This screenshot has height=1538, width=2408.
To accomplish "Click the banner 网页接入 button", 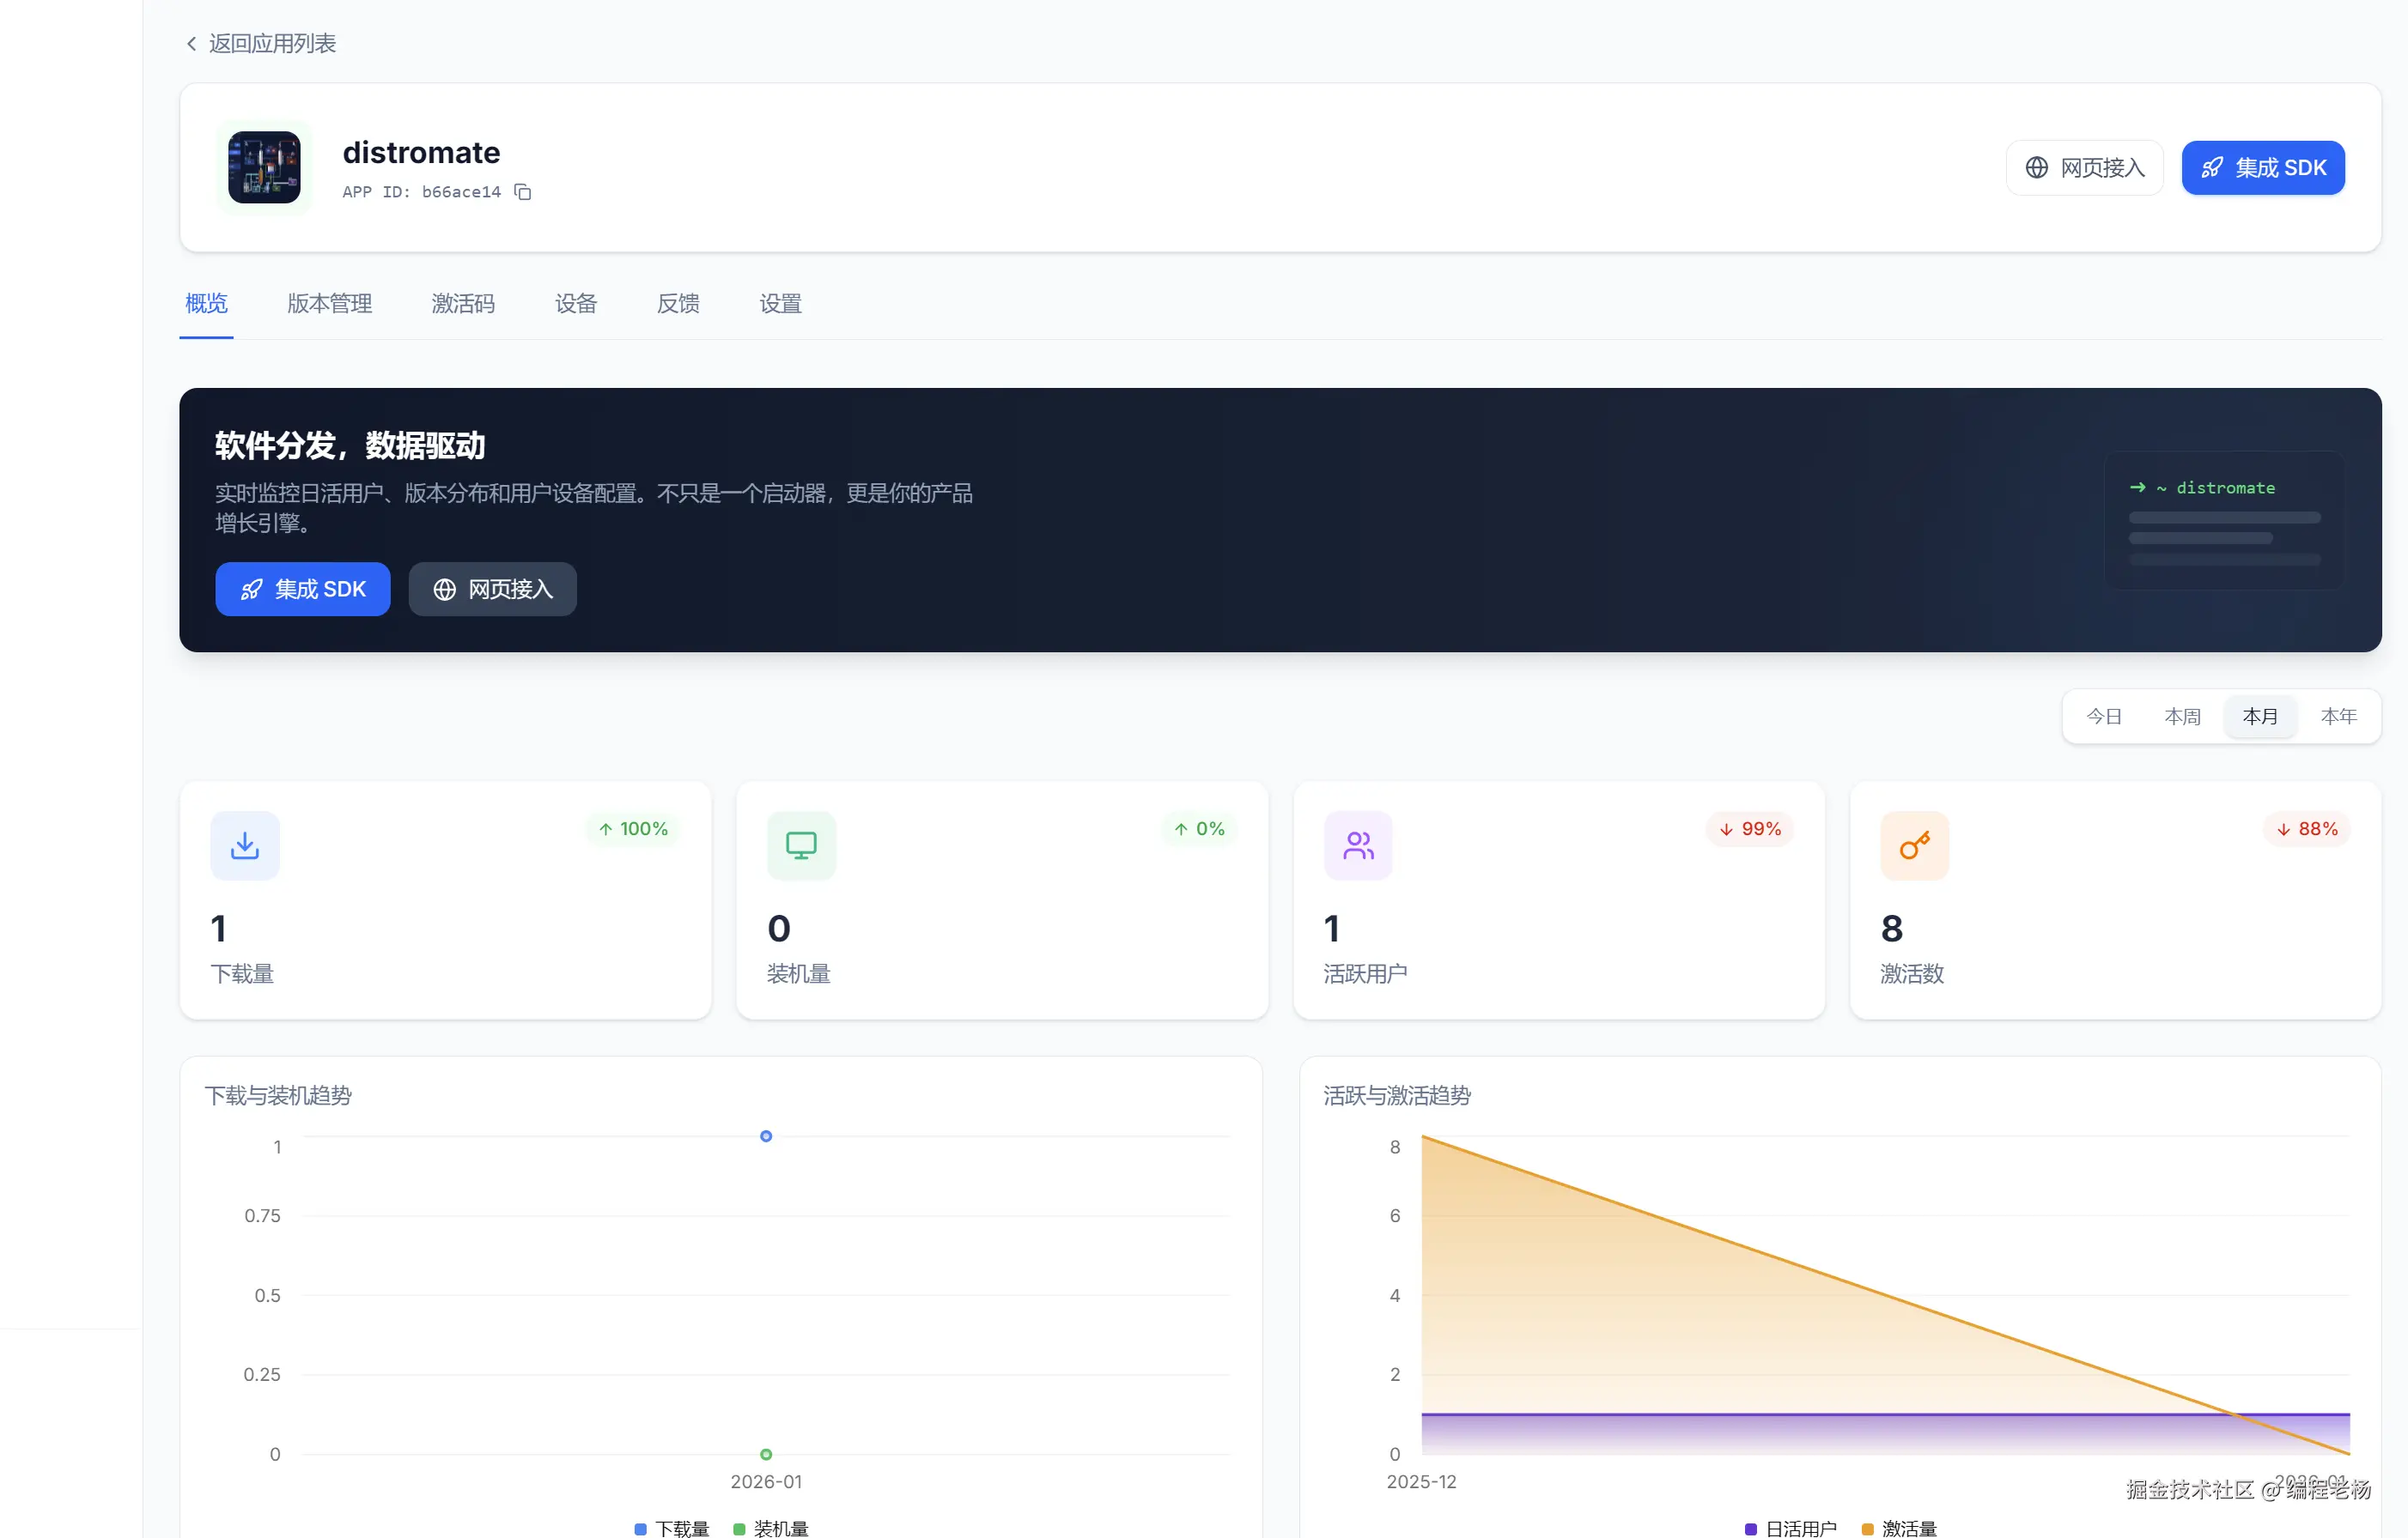I will point(493,590).
